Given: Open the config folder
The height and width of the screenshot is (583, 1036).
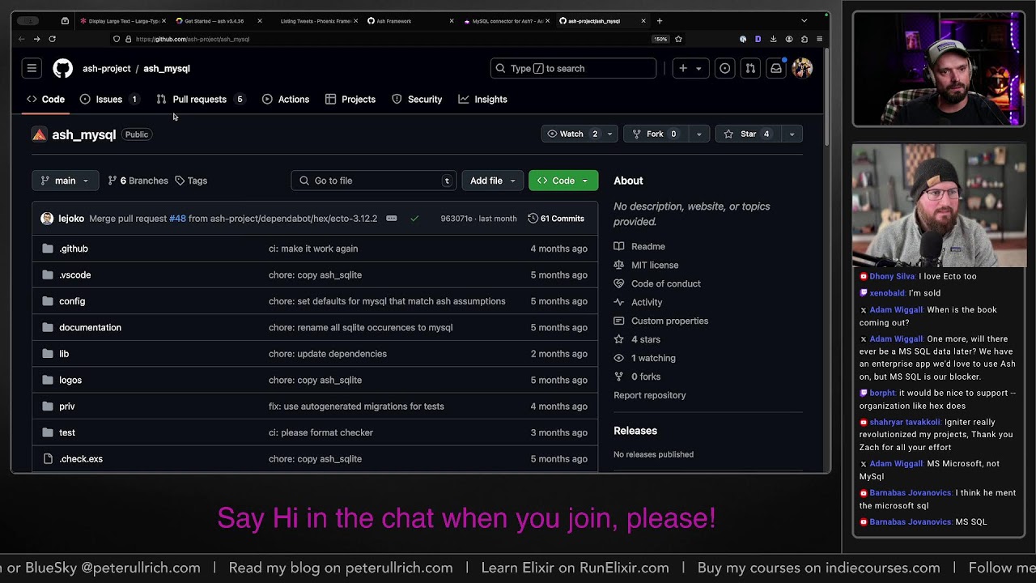Looking at the screenshot, I should click(72, 301).
